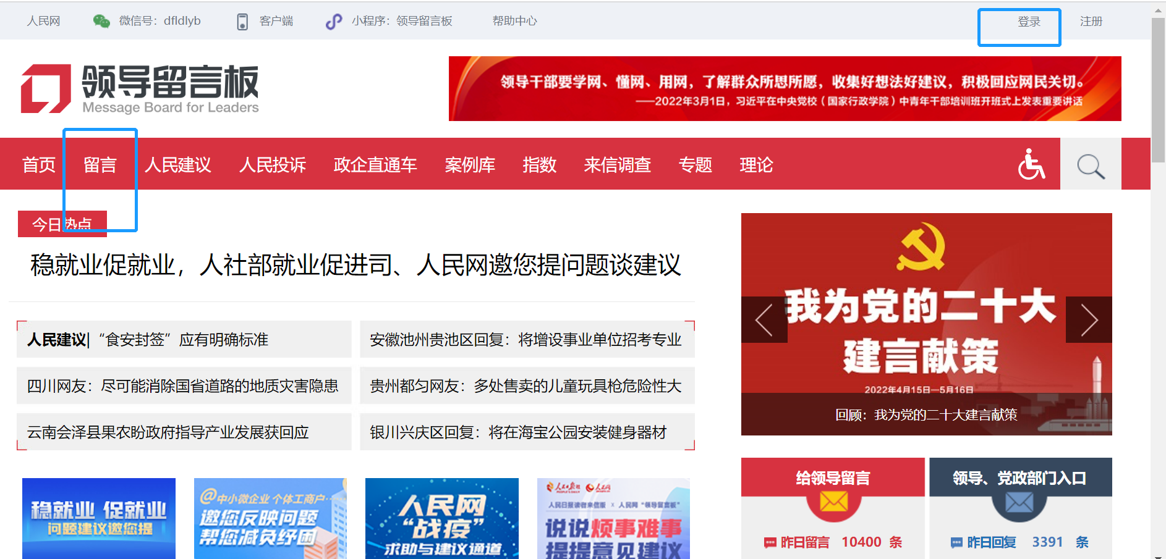Show next slide with right carousel arrow

1089,319
